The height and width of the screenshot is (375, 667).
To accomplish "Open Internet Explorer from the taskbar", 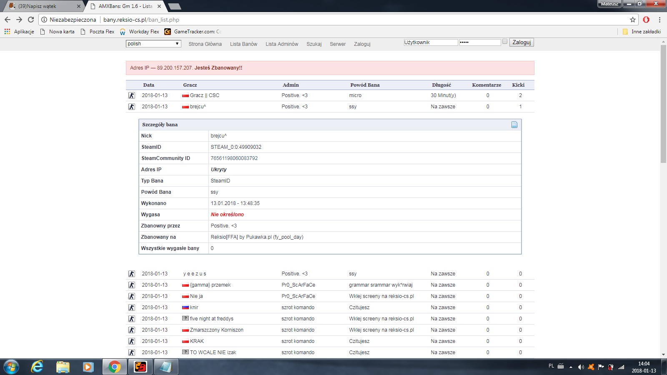I will (37, 367).
